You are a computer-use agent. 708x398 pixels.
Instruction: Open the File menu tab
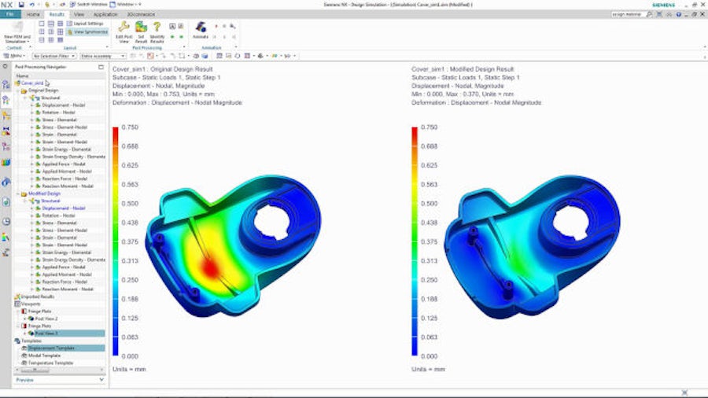[x=11, y=14]
